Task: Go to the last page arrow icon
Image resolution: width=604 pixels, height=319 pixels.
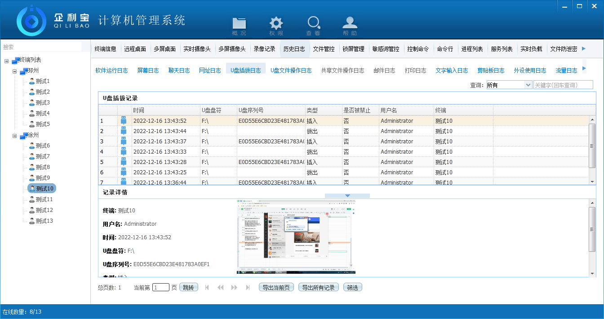Action: pos(248,288)
